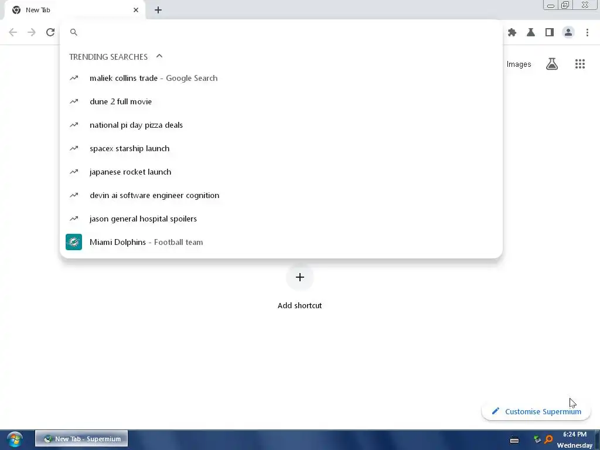Open Google apps grid icon
The width and height of the screenshot is (600, 450).
point(579,64)
